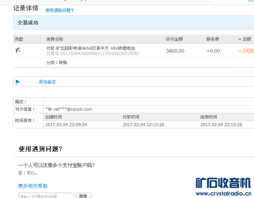Select the 交易成功 status text
Viewport: 254px width, 198px height.
coord(28,23)
